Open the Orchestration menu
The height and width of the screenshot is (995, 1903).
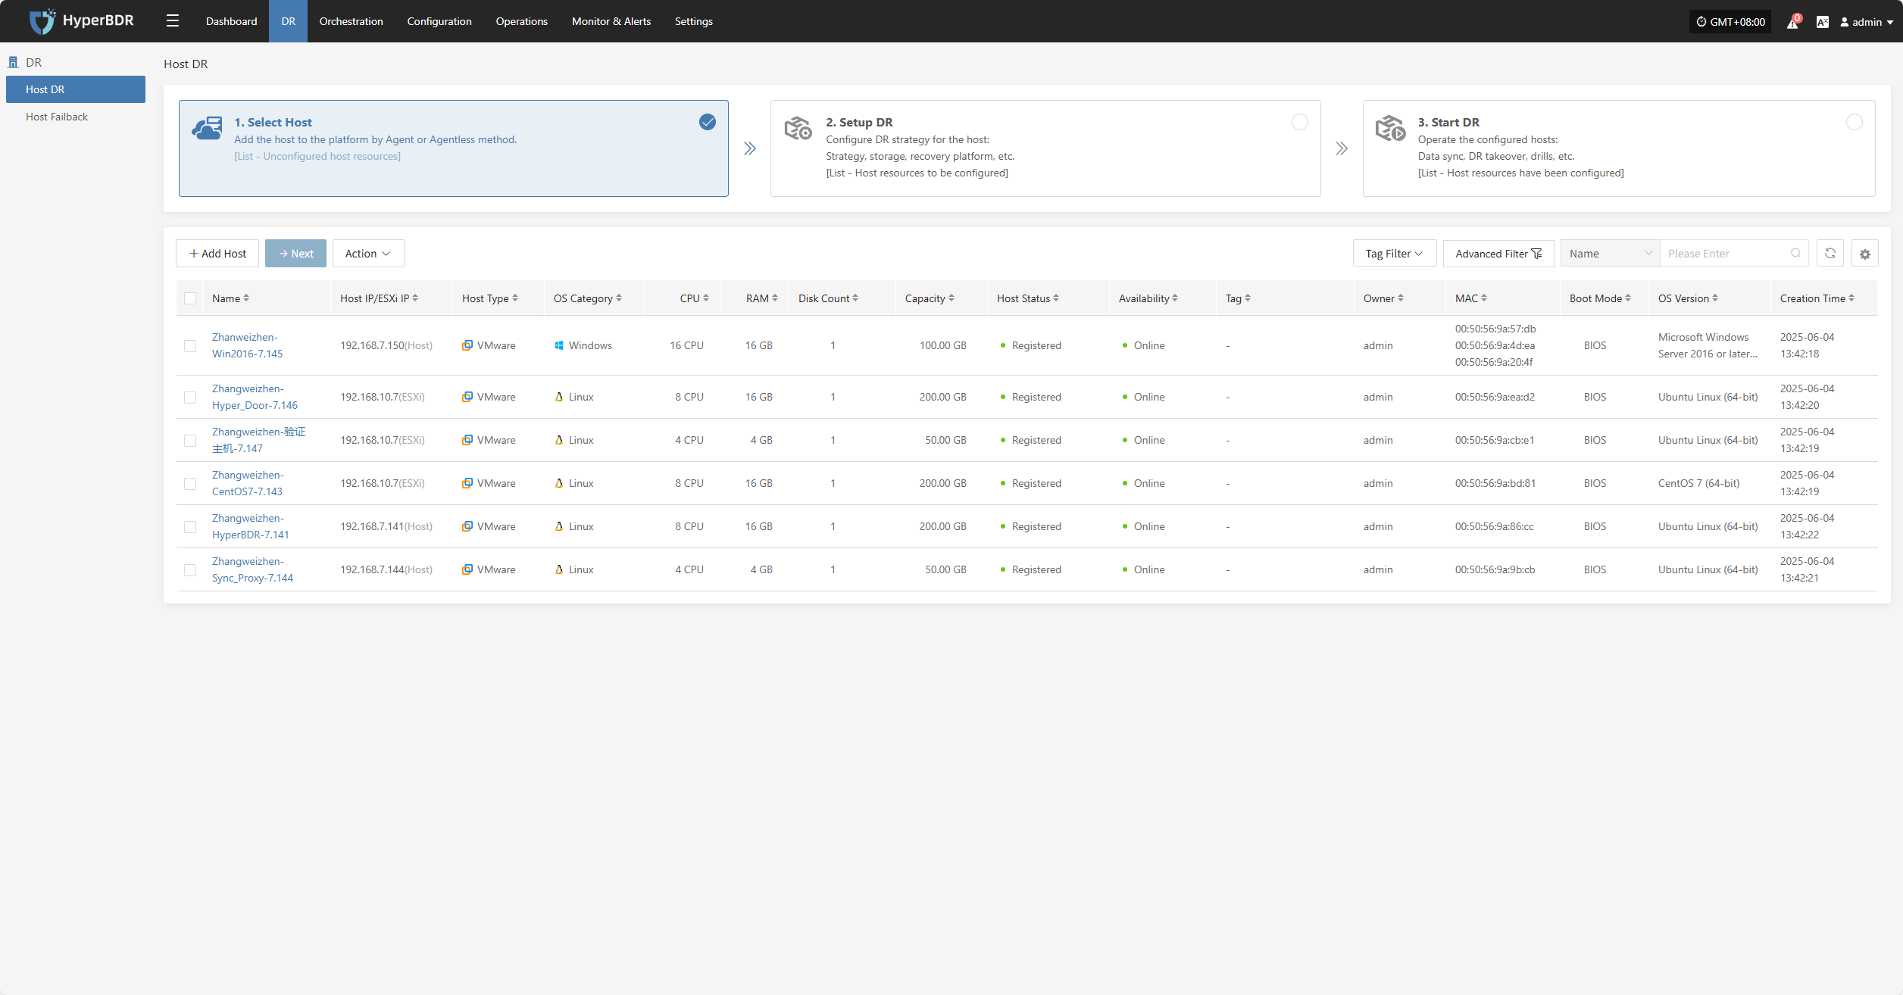pos(351,21)
